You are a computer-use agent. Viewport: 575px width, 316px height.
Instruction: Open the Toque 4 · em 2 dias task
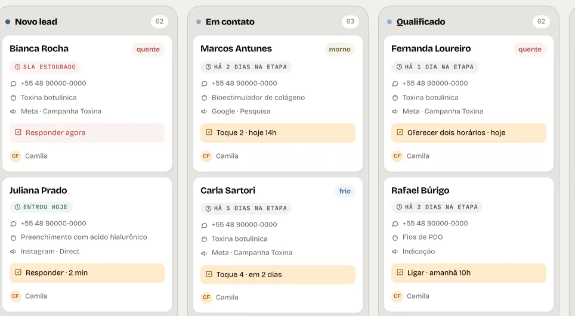(277, 274)
